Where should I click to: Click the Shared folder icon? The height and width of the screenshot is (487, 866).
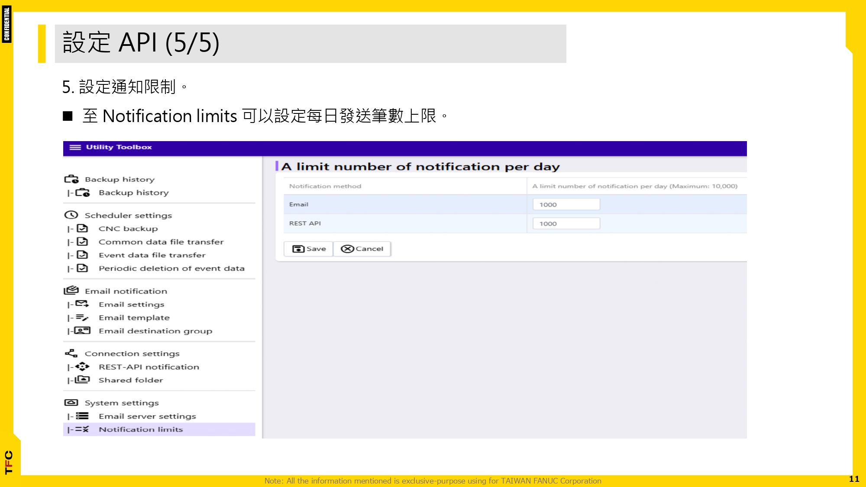pyautogui.click(x=82, y=380)
